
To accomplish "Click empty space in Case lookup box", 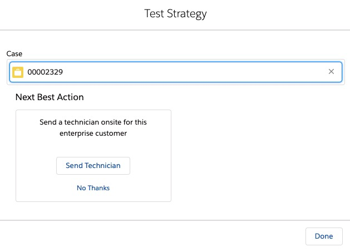I will (190, 72).
